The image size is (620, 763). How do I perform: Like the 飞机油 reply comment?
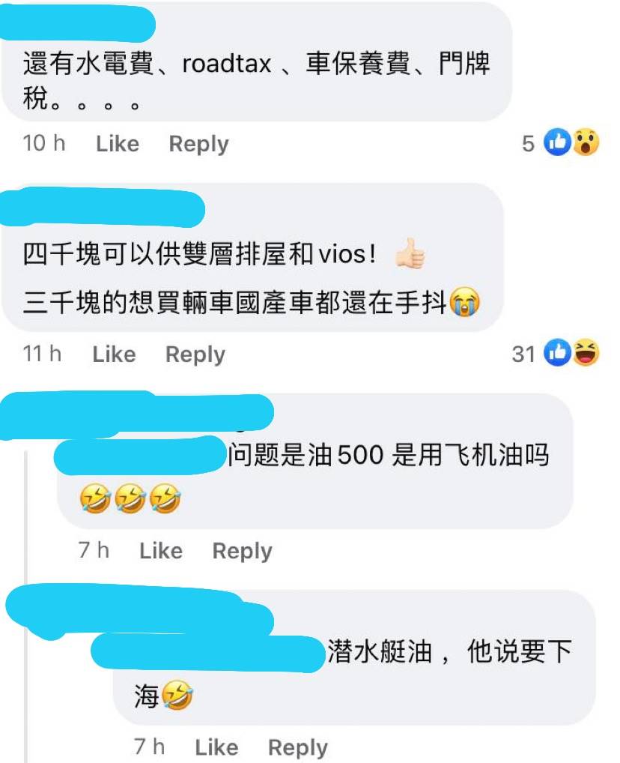pos(161,551)
